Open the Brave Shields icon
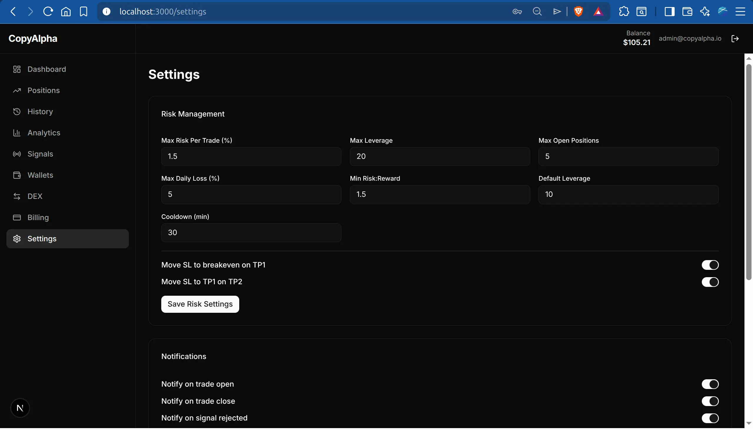 pyautogui.click(x=578, y=12)
